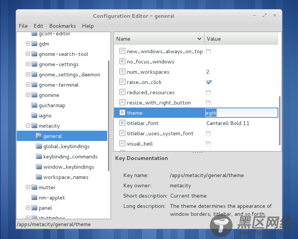Click the Name column sort arrow

(199, 39)
